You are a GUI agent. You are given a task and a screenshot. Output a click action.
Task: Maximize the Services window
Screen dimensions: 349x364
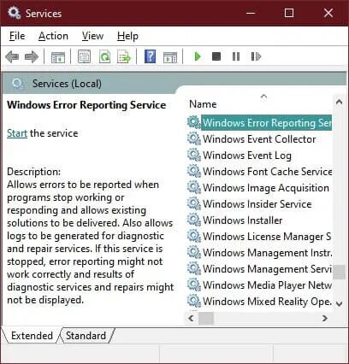289,13
